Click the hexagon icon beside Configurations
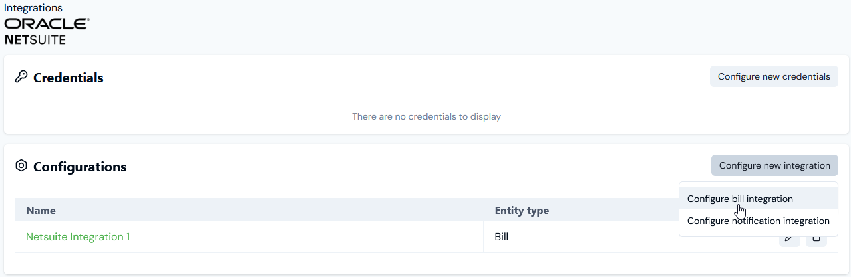 coord(21,165)
